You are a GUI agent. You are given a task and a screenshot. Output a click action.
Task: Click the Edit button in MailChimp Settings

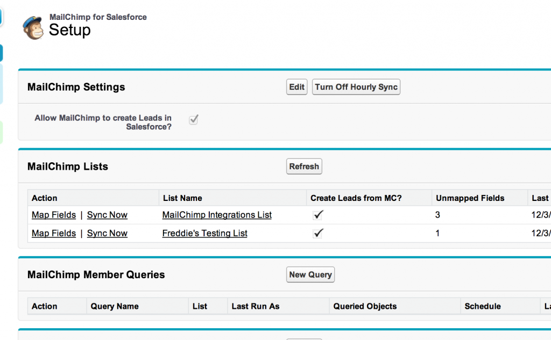click(x=296, y=87)
